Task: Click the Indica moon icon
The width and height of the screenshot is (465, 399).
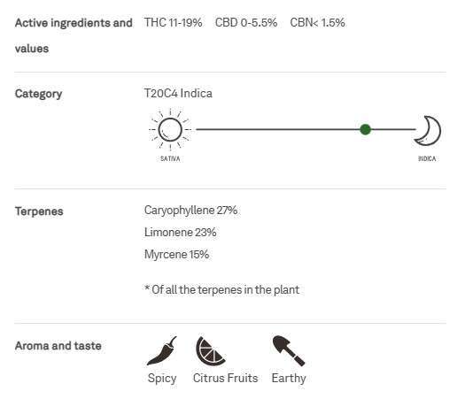Action: click(428, 131)
